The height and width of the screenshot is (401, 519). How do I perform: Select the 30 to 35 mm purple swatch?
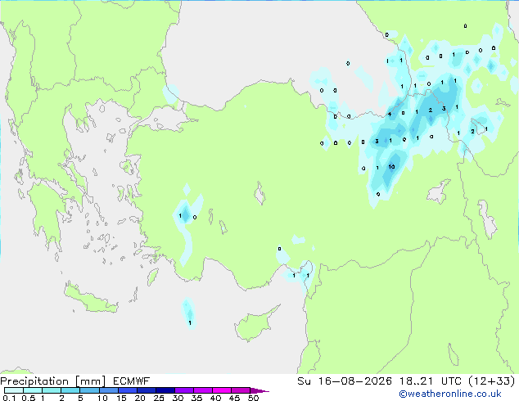point(183,390)
